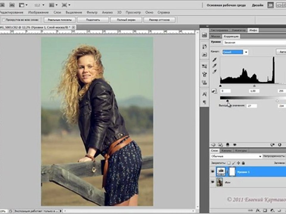Click the 'Подогнать' button
Viewport: 286px width, 214px height.
[93, 20]
